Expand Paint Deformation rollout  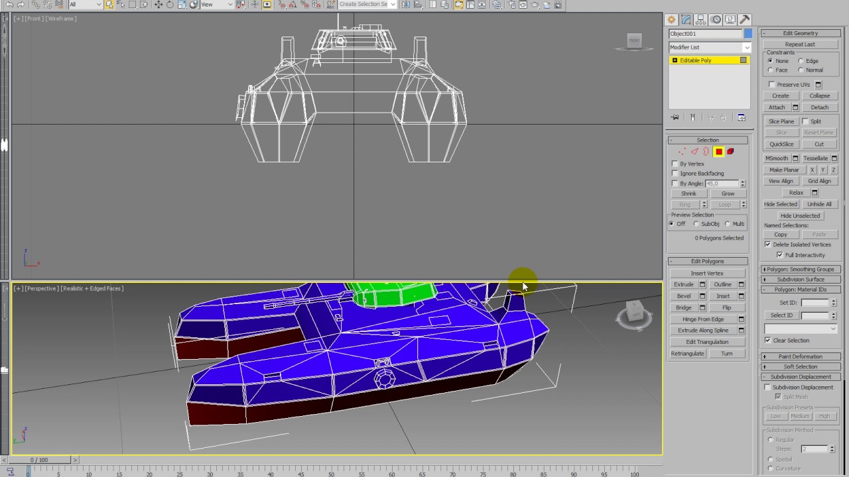(x=801, y=356)
